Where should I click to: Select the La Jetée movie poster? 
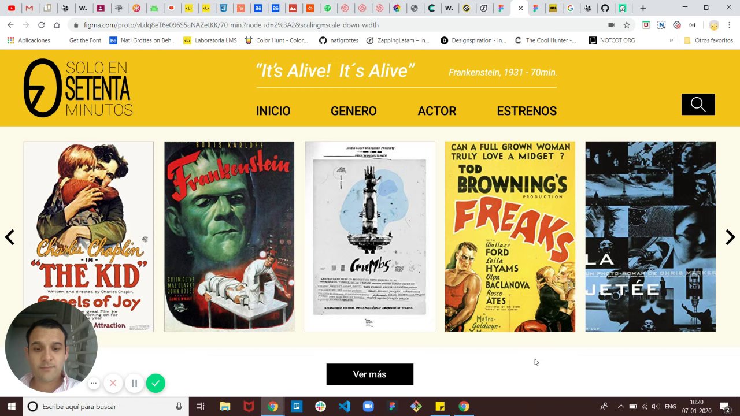(x=650, y=237)
